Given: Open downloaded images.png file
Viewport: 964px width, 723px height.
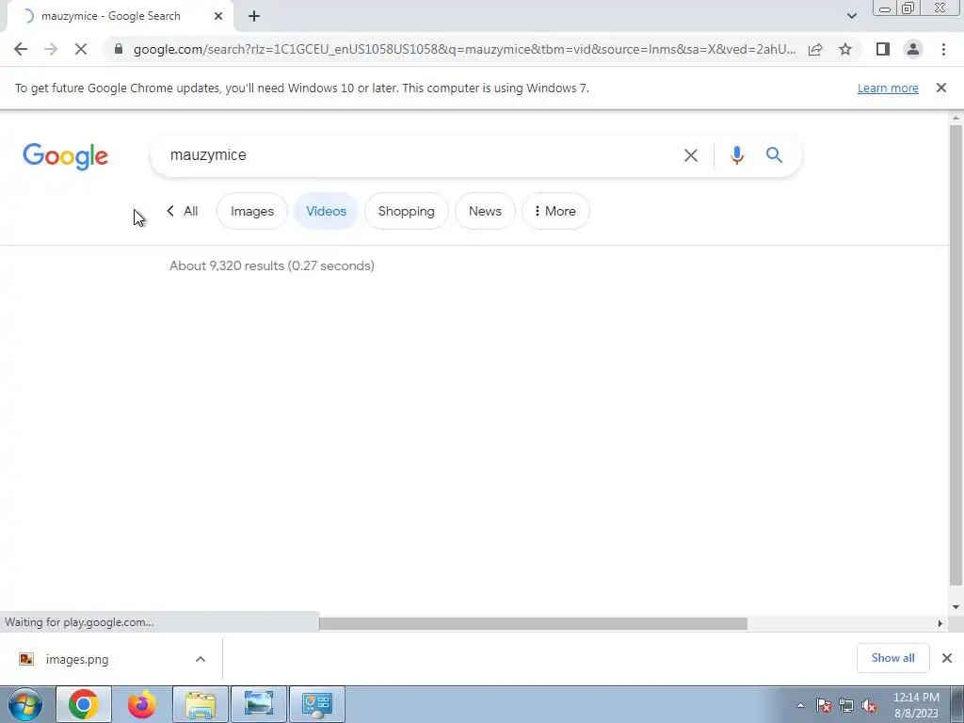Looking at the screenshot, I should (77, 659).
